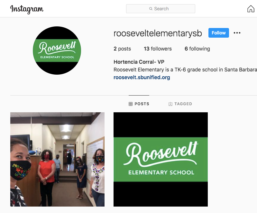Open the three-dot options menu
The height and width of the screenshot is (213, 257).
[x=237, y=33]
